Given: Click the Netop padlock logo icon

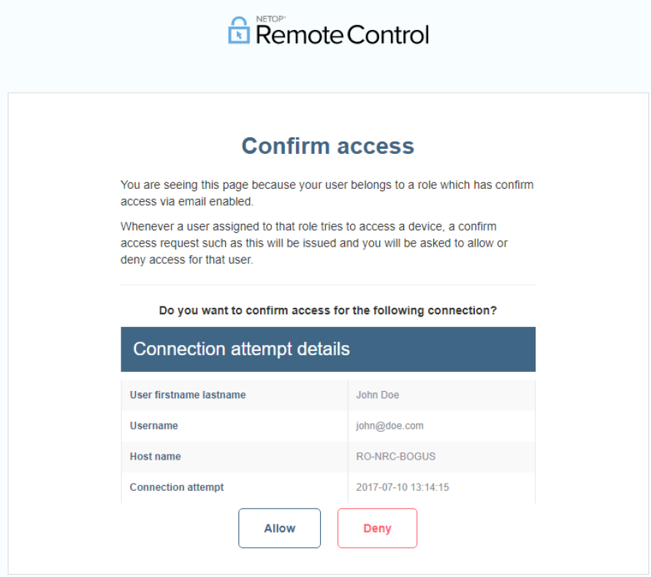Looking at the screenshot, I should click(x=239, y=30).
